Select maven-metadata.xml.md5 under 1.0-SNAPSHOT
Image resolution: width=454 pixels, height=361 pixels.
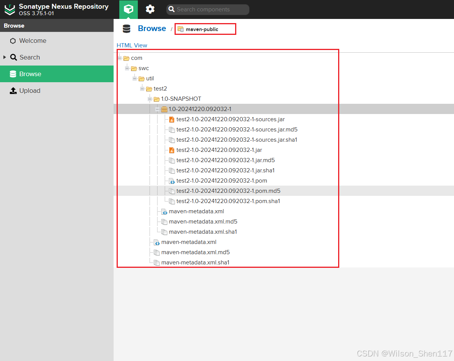pyautogui.click(x=203, y=222)
